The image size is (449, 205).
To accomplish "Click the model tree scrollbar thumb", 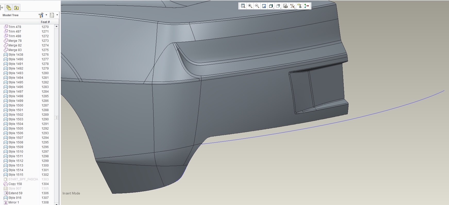I will click(56, 118).
